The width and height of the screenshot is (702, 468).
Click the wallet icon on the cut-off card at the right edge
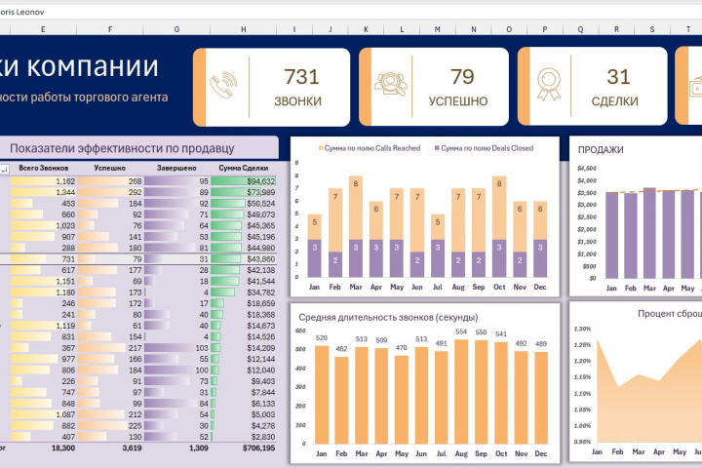click(696, 87)
